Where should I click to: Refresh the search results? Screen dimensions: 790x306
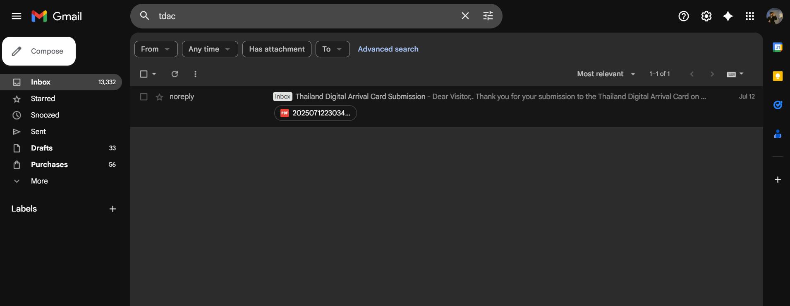[175, 74]
